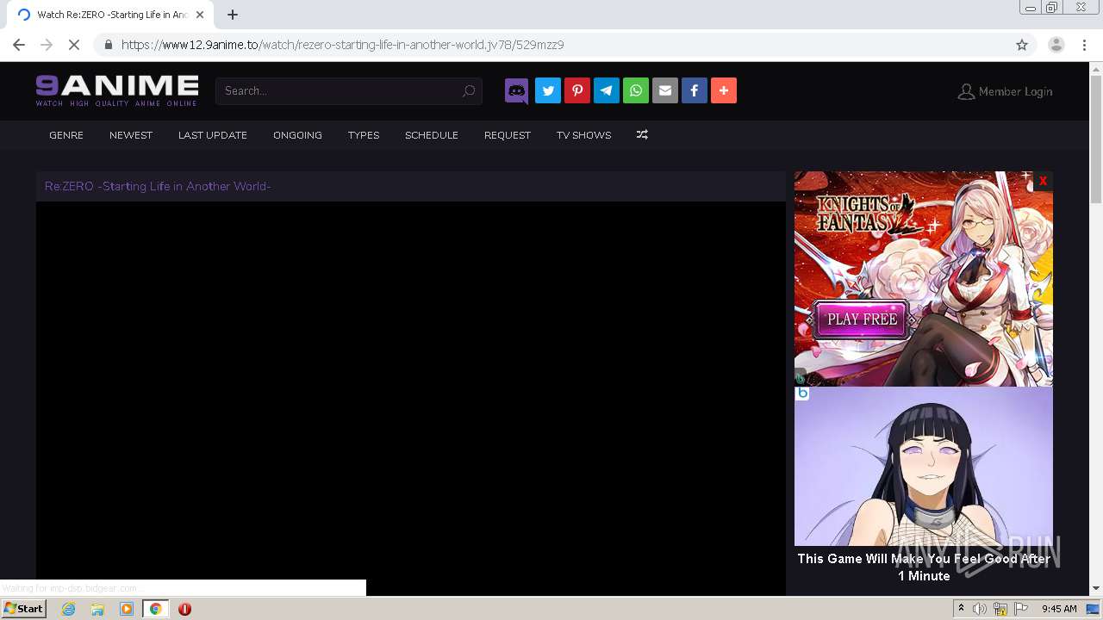Open TV SHOWS page
Image resolution: width=1103 pixels, height=620 pixels.
click(x=583, y=135)
